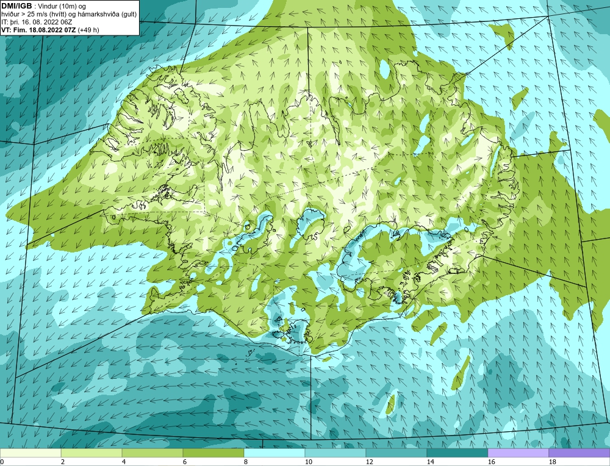
Task: Click the 'IT: þri. 16. 08. 2022 06Z' line
Action: click(x=37, y=22)
